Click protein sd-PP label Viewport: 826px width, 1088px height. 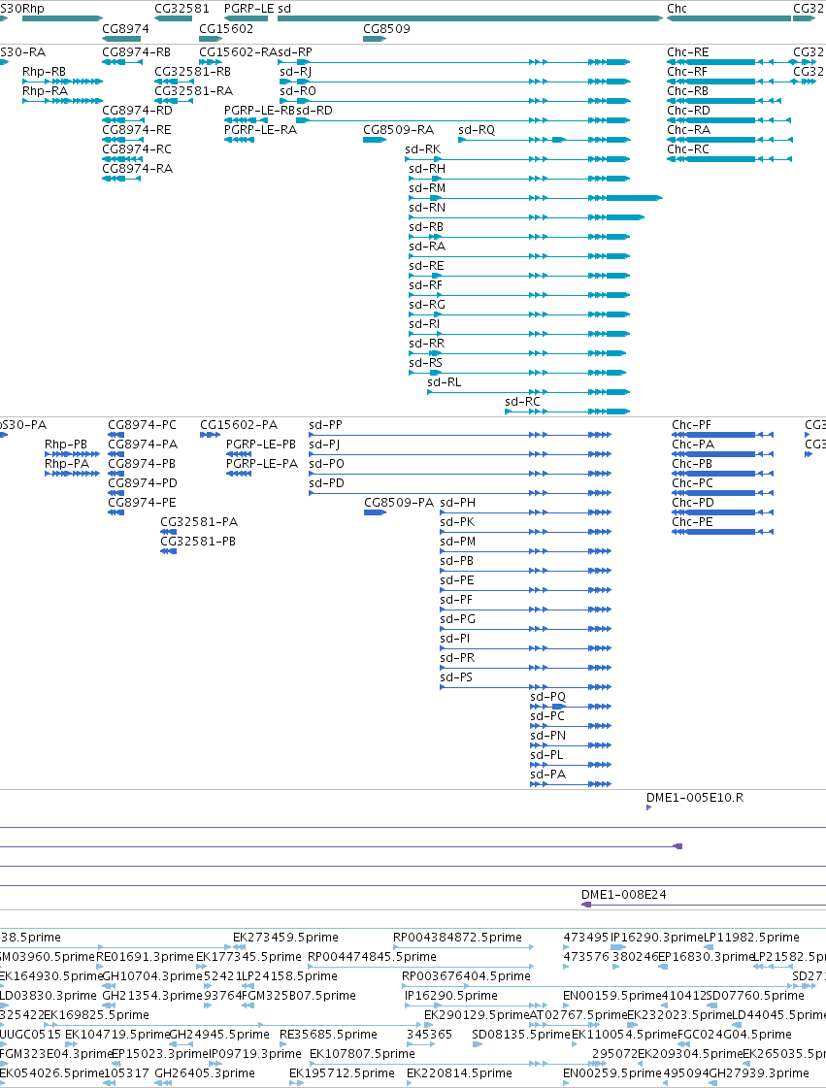[x=325, y=425]
